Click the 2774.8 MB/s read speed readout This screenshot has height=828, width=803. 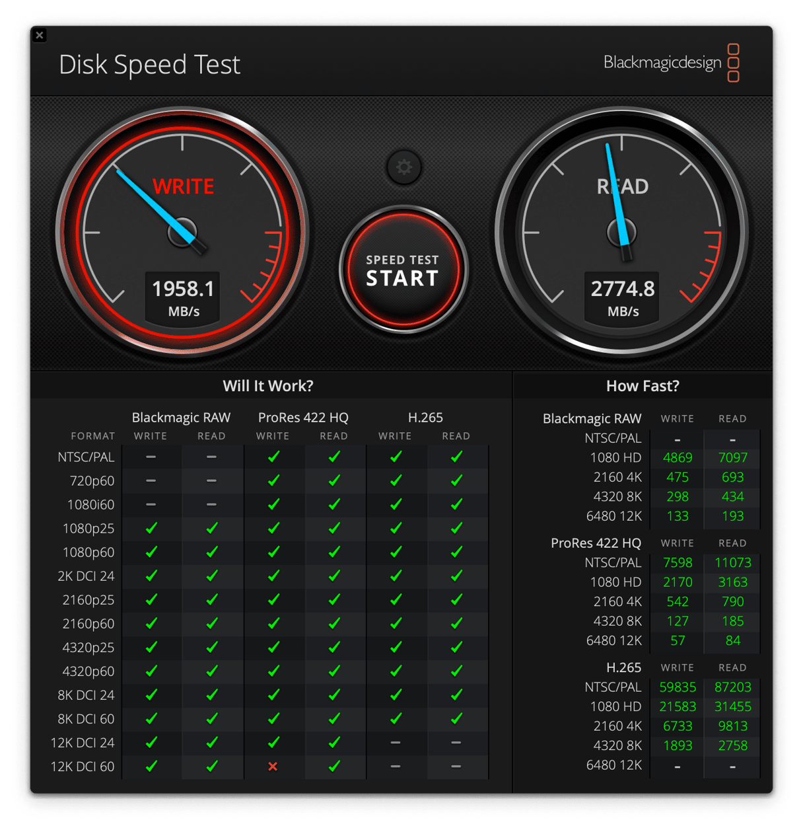622,297
